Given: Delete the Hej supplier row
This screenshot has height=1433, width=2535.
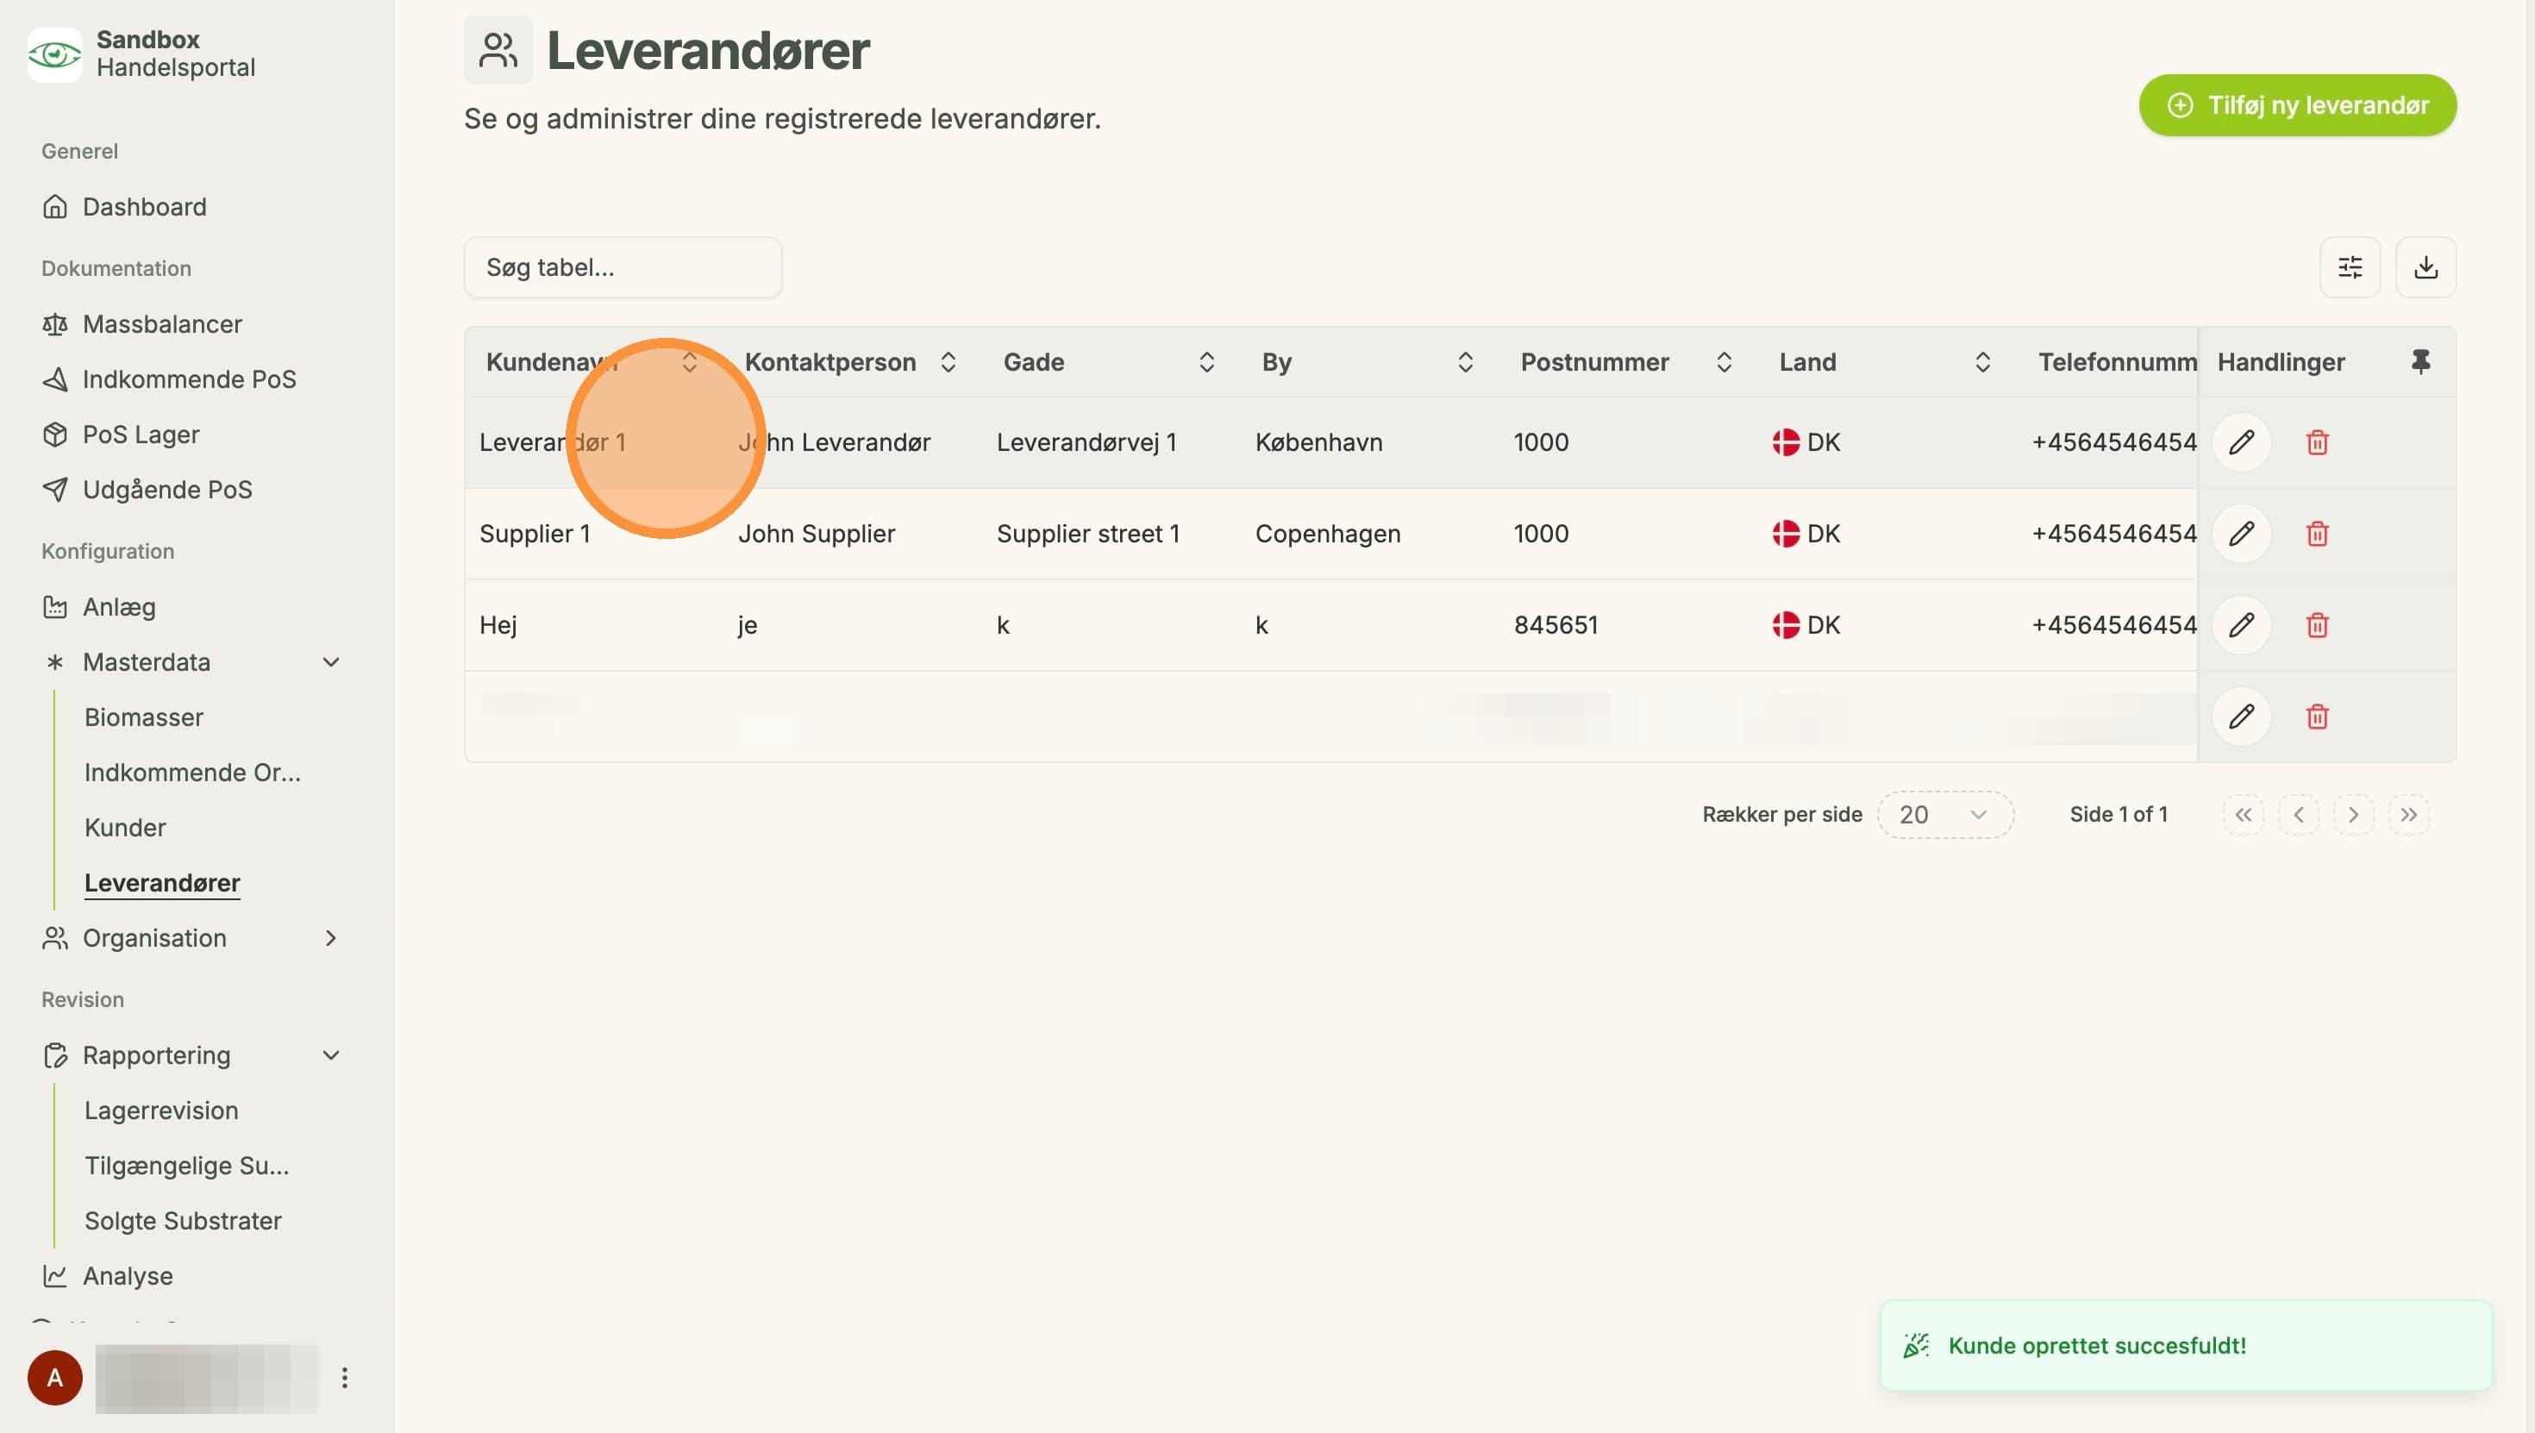Looking at the screenshot, I should 2317,625.
